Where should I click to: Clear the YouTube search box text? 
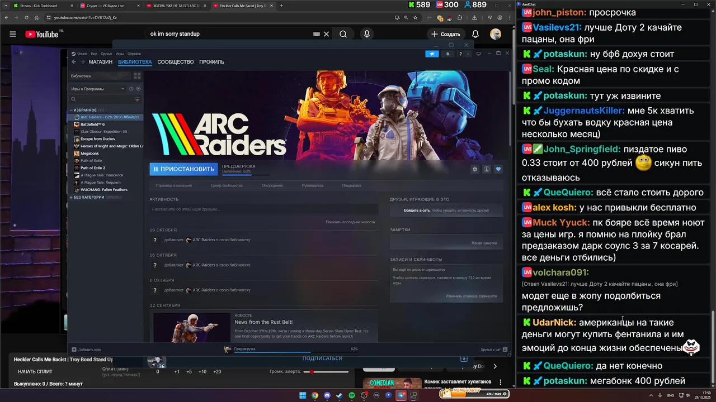pyautogui.click(x=325, y=34)
